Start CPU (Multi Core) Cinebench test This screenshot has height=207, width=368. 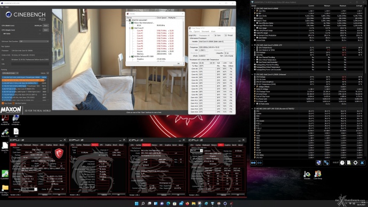click(46, 26)
